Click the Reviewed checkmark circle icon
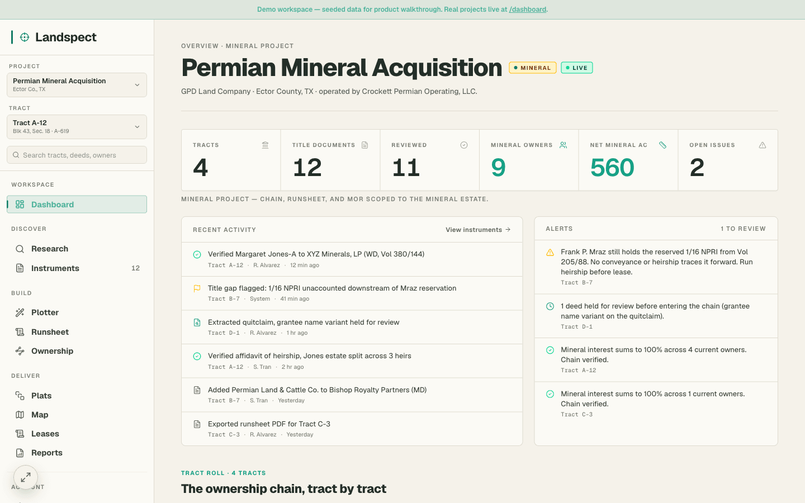The image size is (805, 503). (464, 145)
